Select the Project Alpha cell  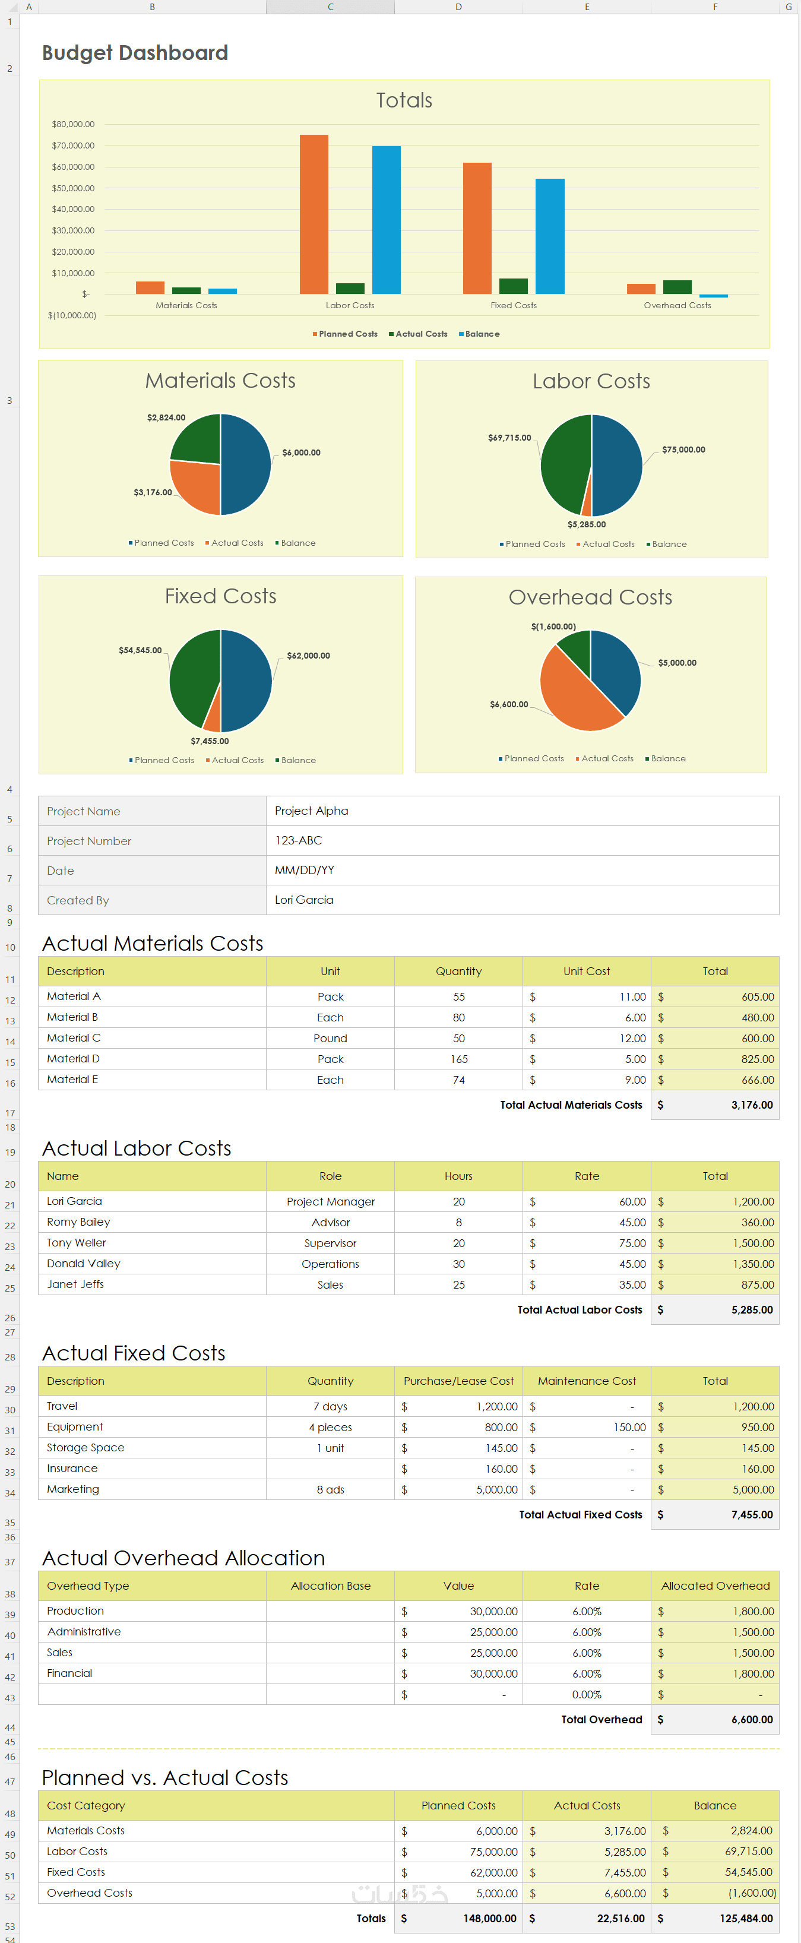523,811
